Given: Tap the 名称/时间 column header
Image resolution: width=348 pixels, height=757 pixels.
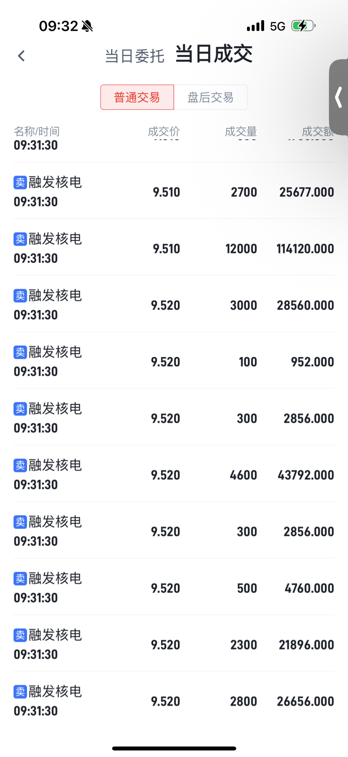Looking at the screenshot, I should 37,132.
